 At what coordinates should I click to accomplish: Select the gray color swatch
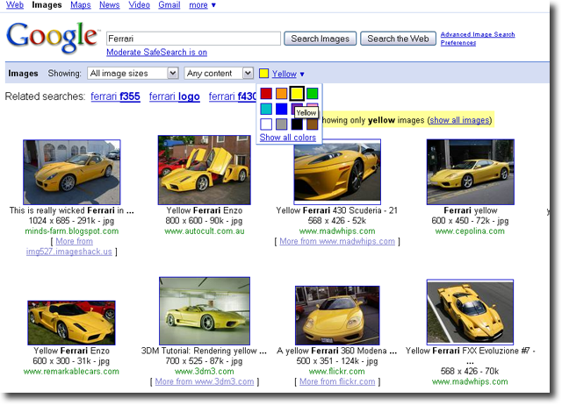(x=281, y=124)
